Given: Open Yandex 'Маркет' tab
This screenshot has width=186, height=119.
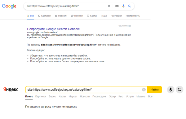Looking at the screenshot, I should click(73, 97).
